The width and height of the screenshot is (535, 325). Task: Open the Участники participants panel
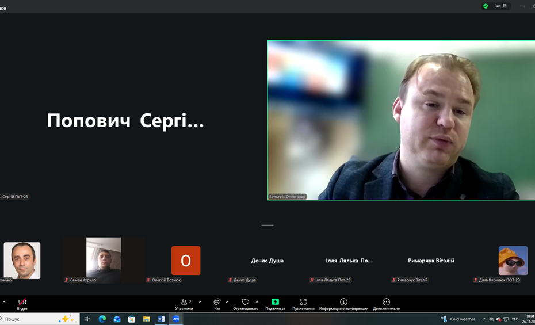coord(184,303)
